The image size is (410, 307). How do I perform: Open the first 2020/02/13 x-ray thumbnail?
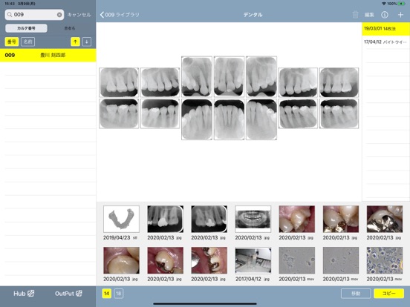165,219
